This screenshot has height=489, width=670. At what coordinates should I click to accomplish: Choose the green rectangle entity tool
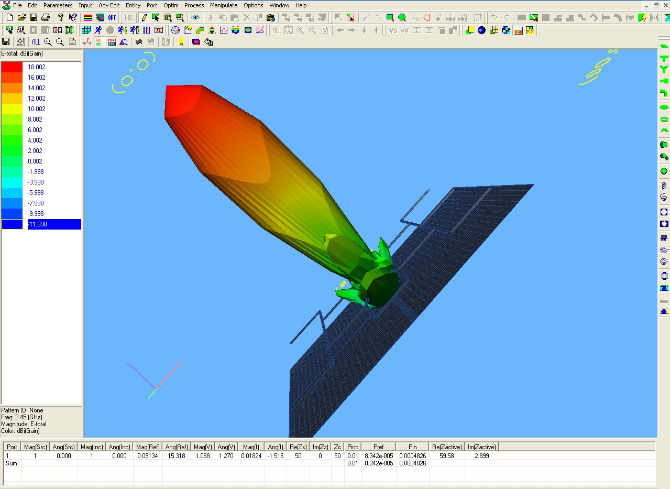[390, 18]
